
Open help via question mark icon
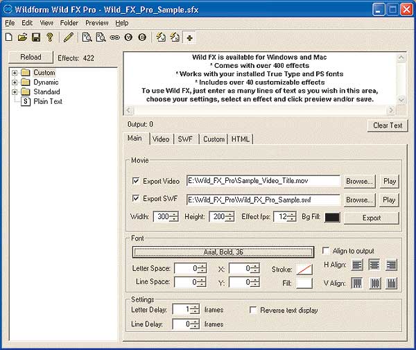tap(49, 37)
